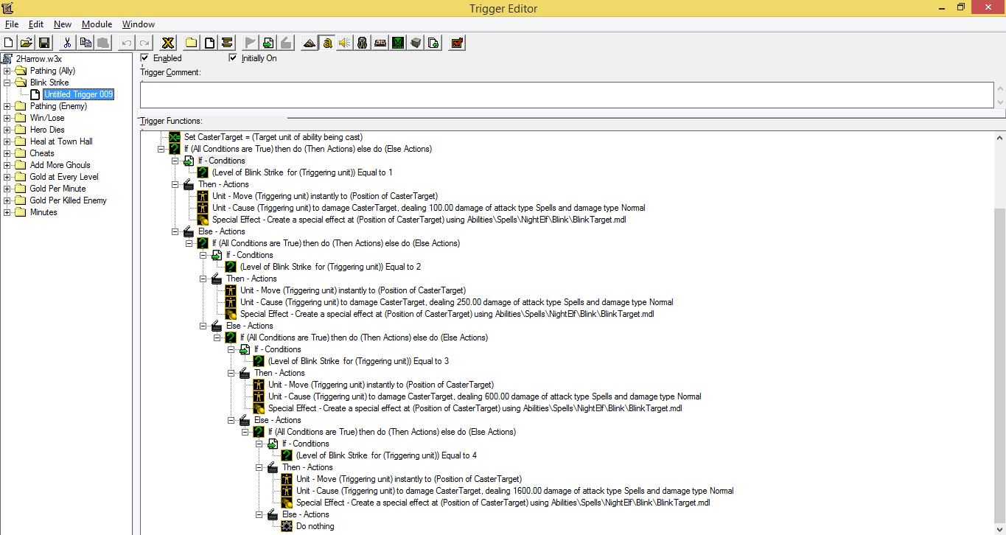This screenshot has height=535, width=1006.
Task: Open the Sound Editor speaker icon
Action: 345,43
